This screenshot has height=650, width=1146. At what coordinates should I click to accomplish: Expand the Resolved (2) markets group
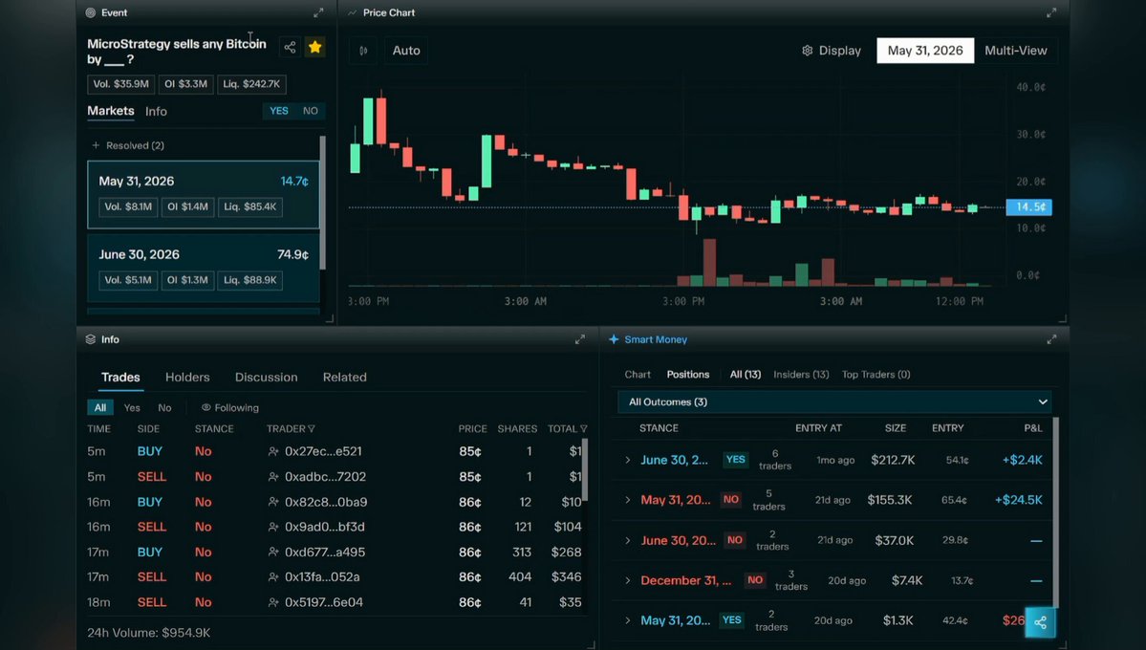[128, 145]
